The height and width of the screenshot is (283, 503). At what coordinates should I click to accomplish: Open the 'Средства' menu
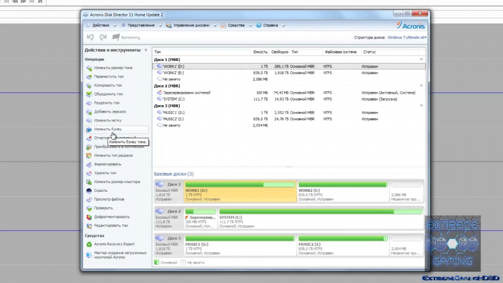(236, 25)
